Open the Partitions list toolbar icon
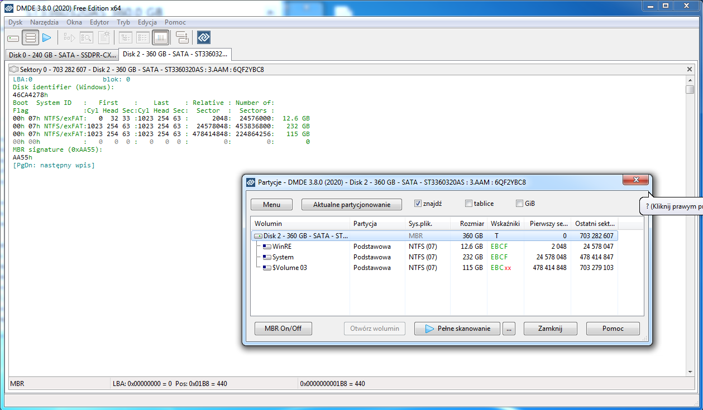This screenshot has width=703, height=410. pos(31,38)
